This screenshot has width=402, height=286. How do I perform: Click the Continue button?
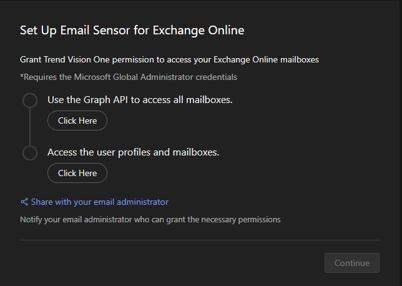click(351, 263)
